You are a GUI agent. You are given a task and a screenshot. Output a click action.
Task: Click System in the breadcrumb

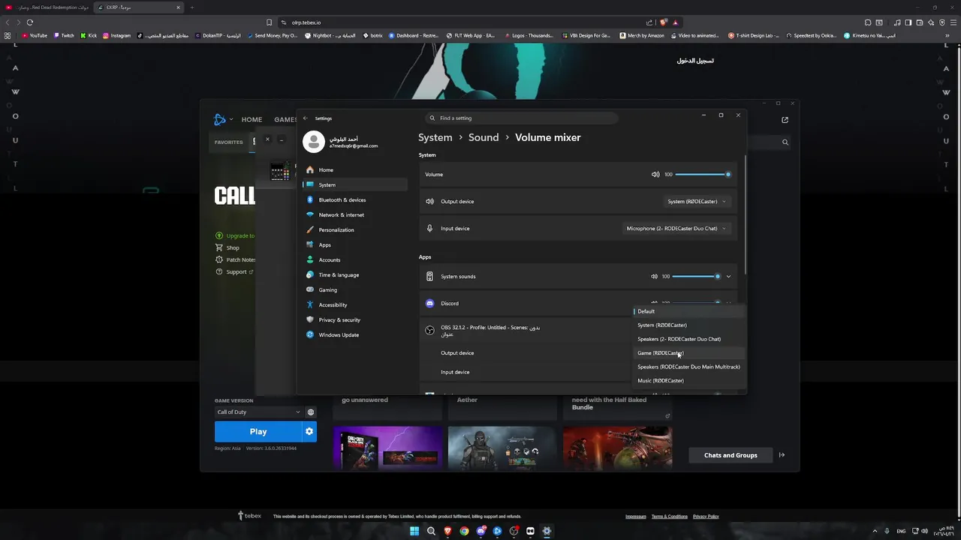(435, 137)
